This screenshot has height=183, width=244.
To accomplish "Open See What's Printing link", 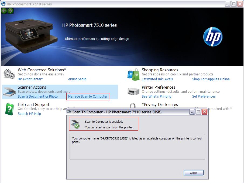I will point(156,97).
